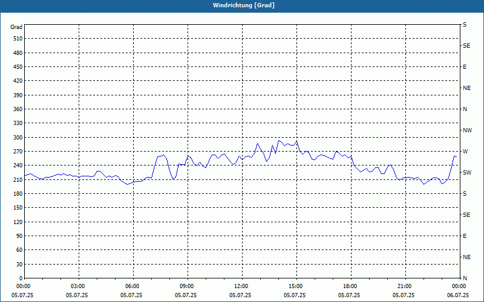Viewport: 484px width, 302px height.
Task: Pick the 360 degree axis label
Action: 18,109
